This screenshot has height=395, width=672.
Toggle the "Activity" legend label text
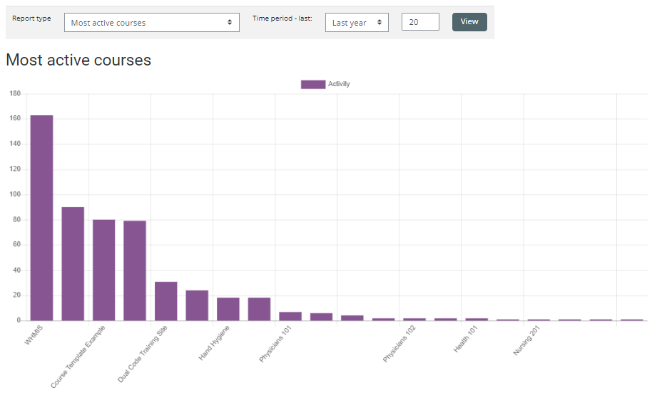click(339, 84)
